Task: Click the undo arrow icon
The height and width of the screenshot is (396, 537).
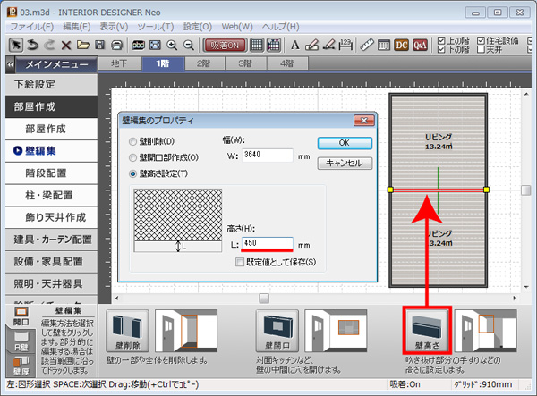Action: [32, 45]
